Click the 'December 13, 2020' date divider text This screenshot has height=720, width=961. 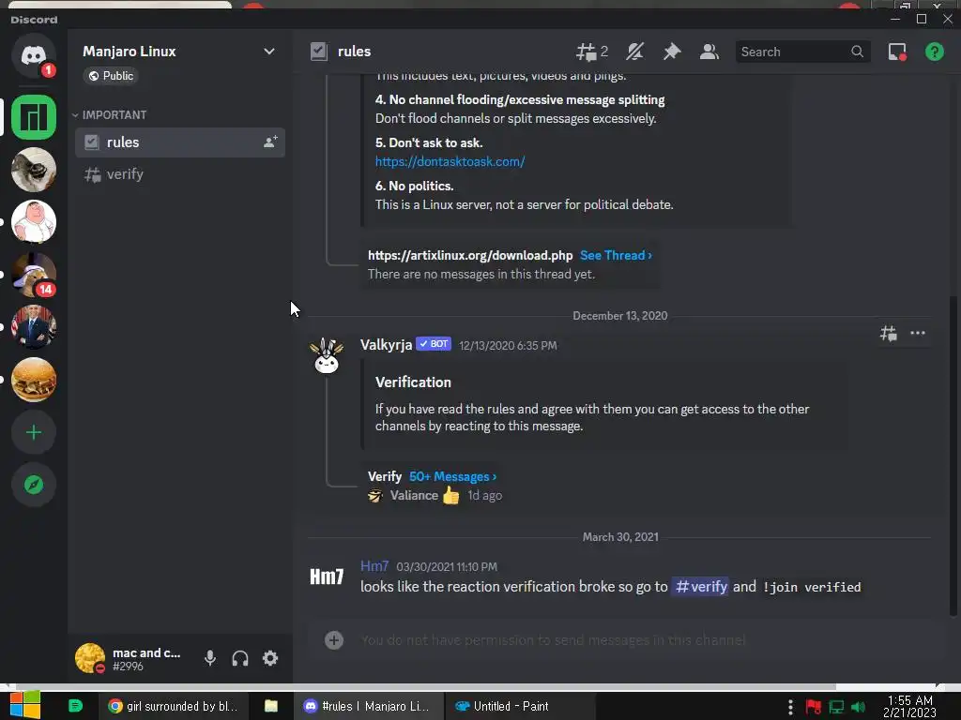(x=619, y=316)
